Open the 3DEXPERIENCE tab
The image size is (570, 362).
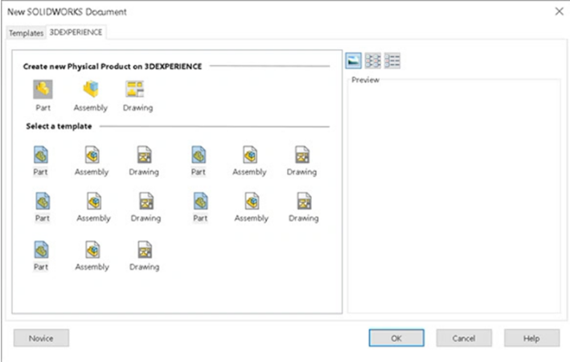coord(76,32)
